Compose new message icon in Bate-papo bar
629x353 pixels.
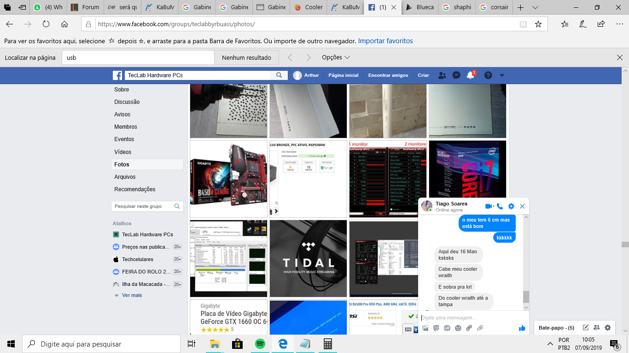(x=586, y=328)
